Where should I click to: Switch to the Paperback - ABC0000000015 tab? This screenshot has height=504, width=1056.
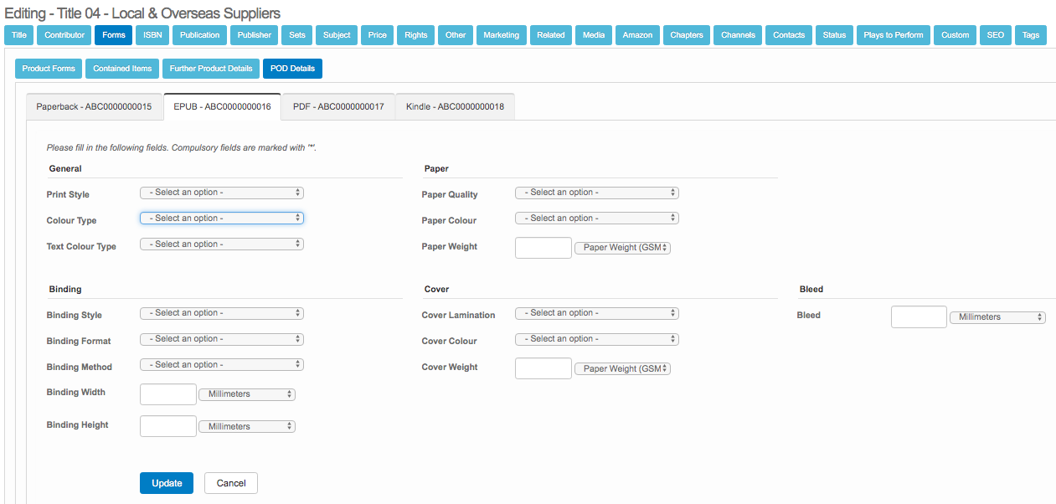(94, 107)
